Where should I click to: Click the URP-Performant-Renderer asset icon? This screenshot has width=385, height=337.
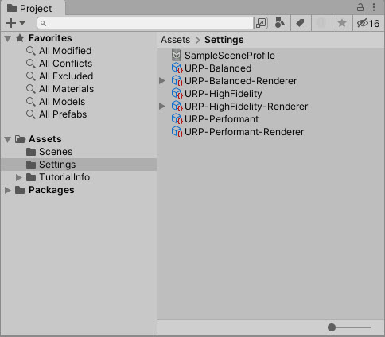pos(177,132)
